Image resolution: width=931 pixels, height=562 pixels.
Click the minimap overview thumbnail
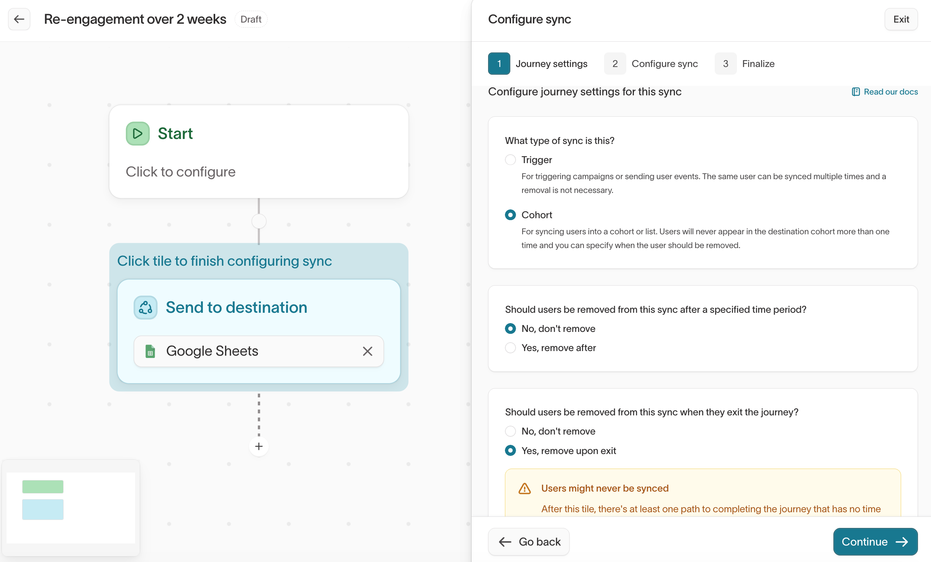[71, 508]
